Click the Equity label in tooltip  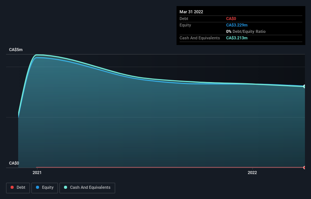tap(185, 25)
